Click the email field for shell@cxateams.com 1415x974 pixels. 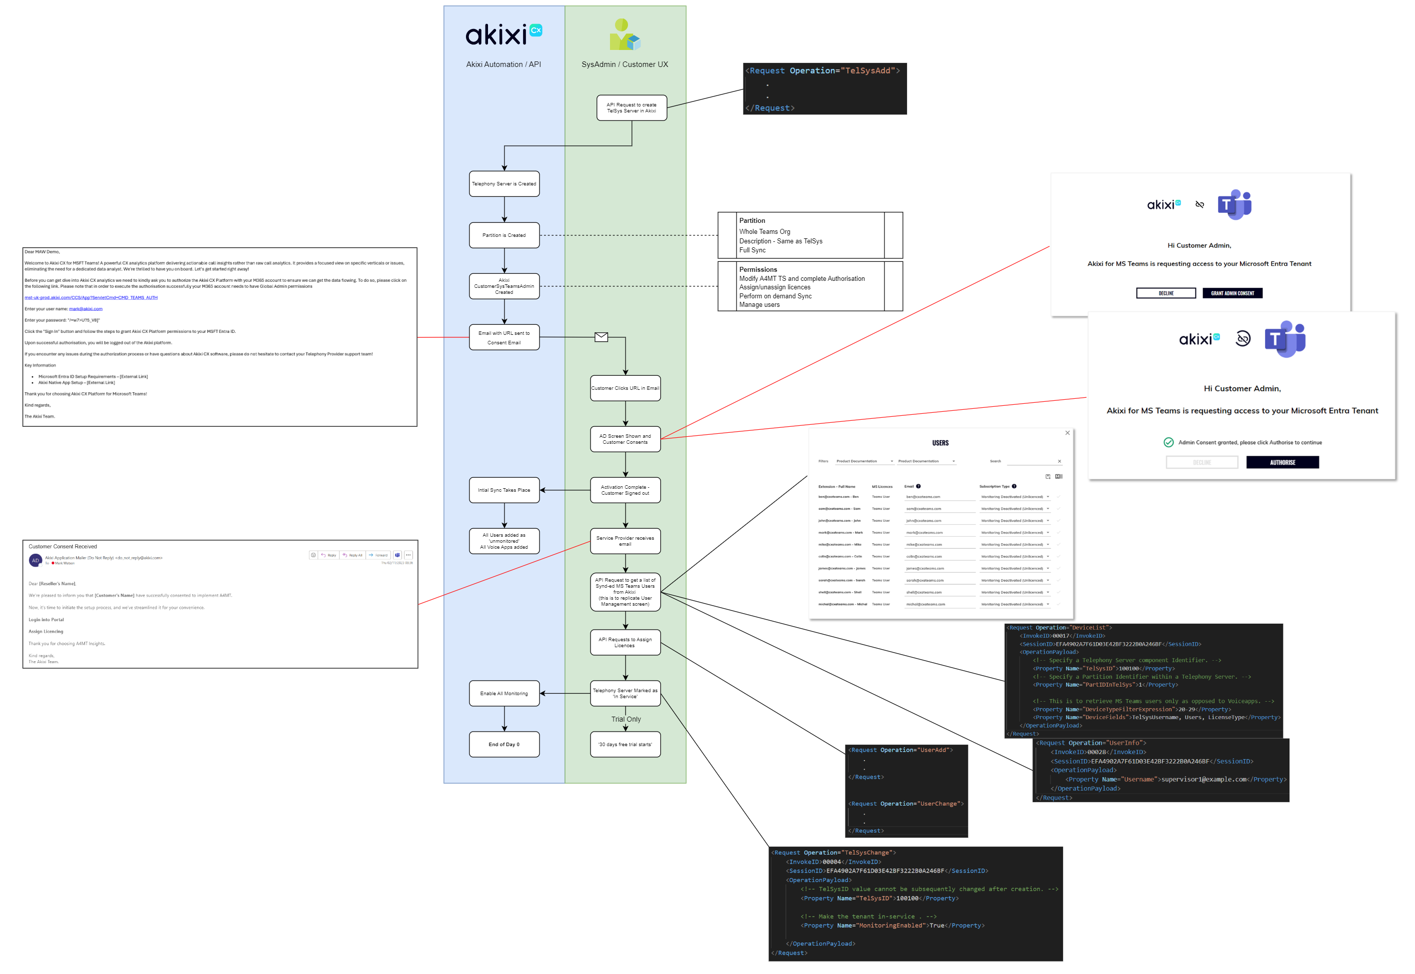tap(940, 592)
